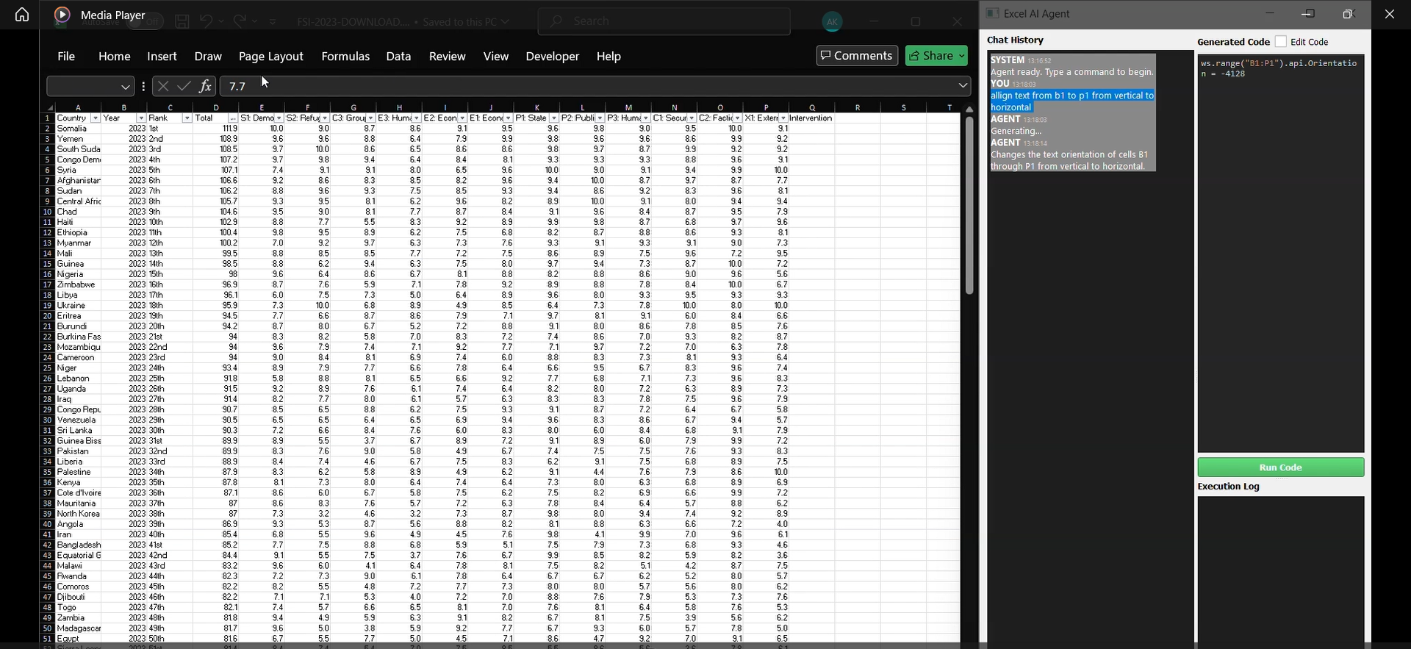Image resolution: width=1411 pixels, height=649 pixels.
Task: Expand the formula bar with chevron
Action: (963, 86)
